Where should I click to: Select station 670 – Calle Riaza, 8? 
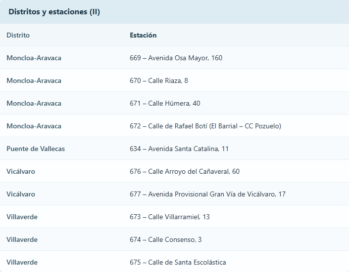point(158,80)
